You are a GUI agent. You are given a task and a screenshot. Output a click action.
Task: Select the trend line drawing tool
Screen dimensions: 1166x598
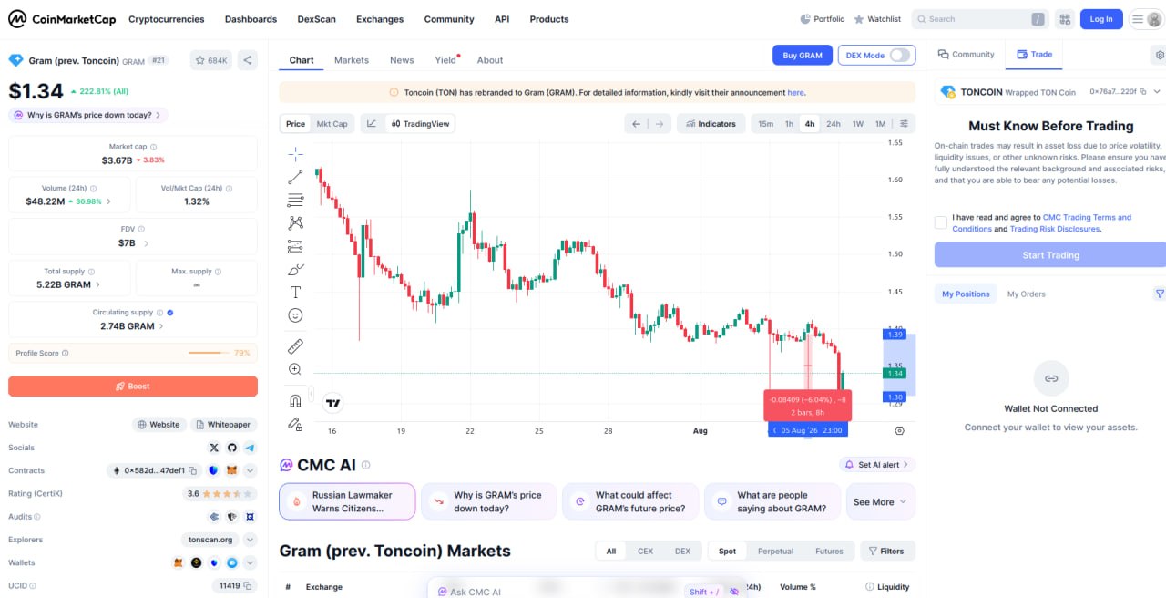tap(295, 177)
